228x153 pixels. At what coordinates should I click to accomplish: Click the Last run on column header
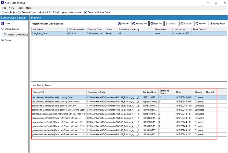pos(182,29)
